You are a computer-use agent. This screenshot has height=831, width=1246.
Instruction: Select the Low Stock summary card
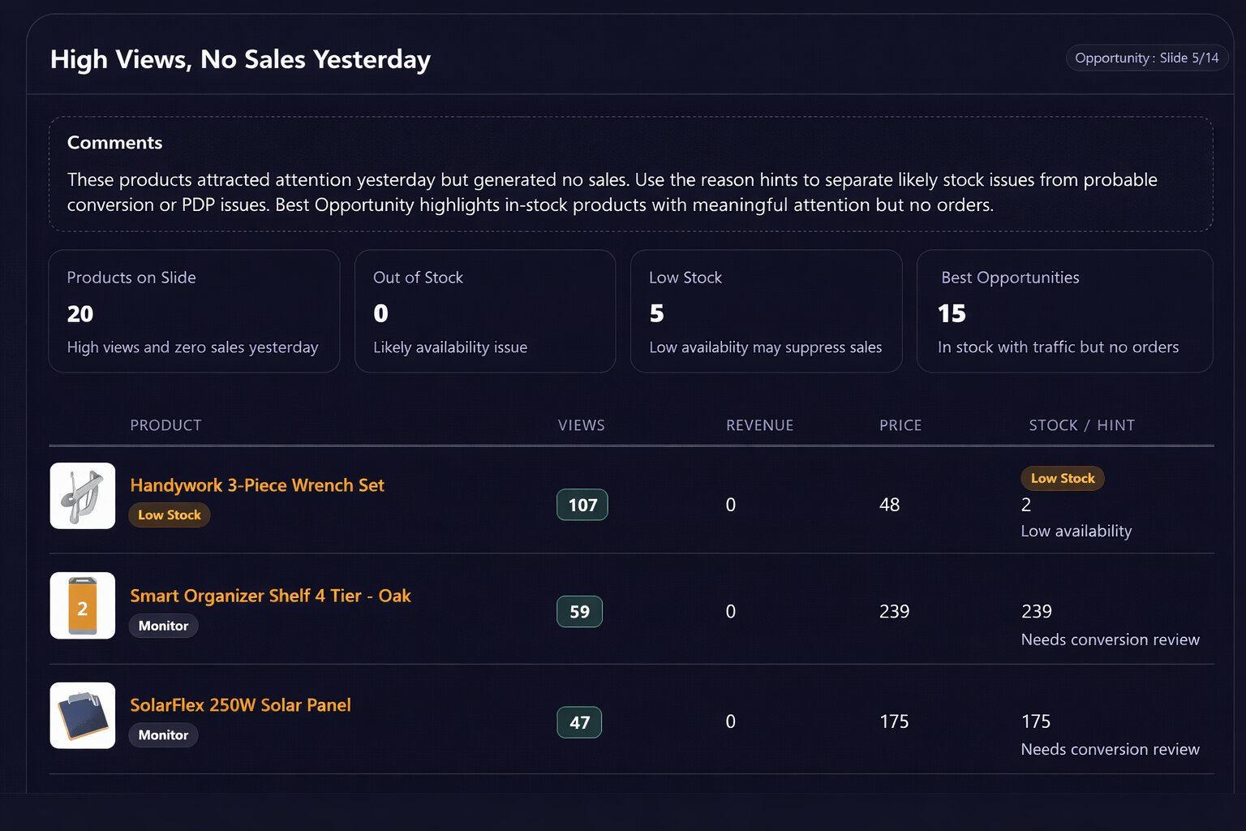[x=766, y=311]
